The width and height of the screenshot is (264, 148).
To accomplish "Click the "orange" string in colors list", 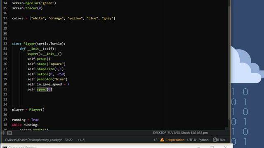I will coord(56,18).
